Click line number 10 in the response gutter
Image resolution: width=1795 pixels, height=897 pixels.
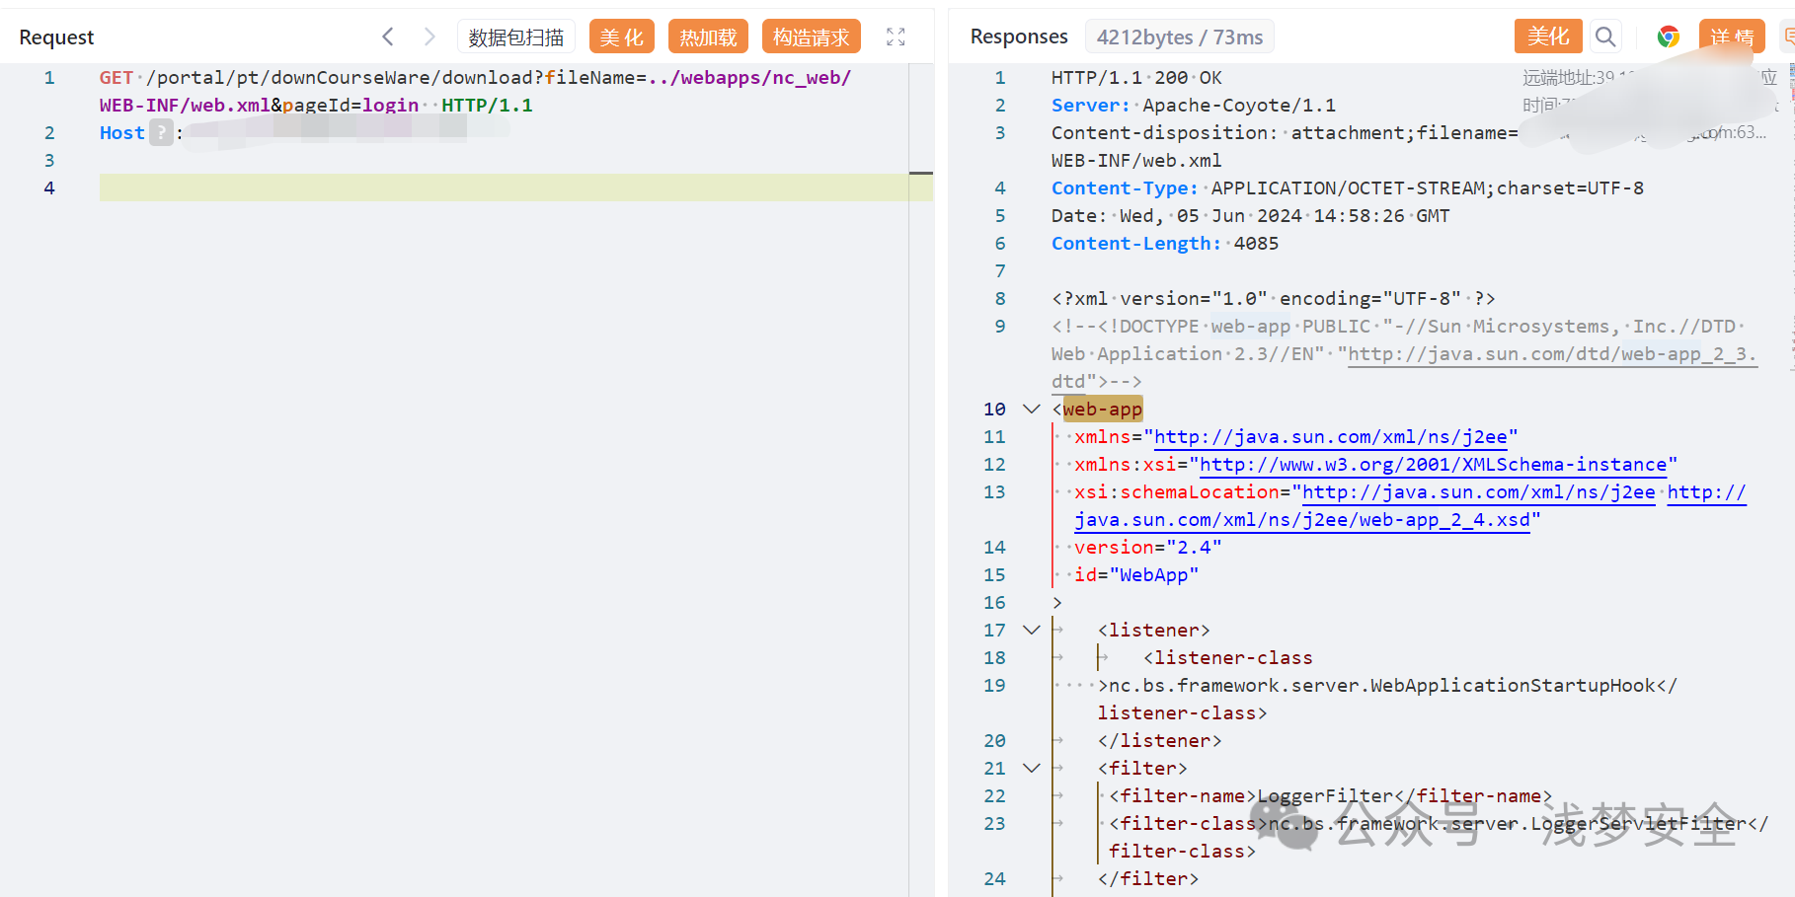click(994, 409)
